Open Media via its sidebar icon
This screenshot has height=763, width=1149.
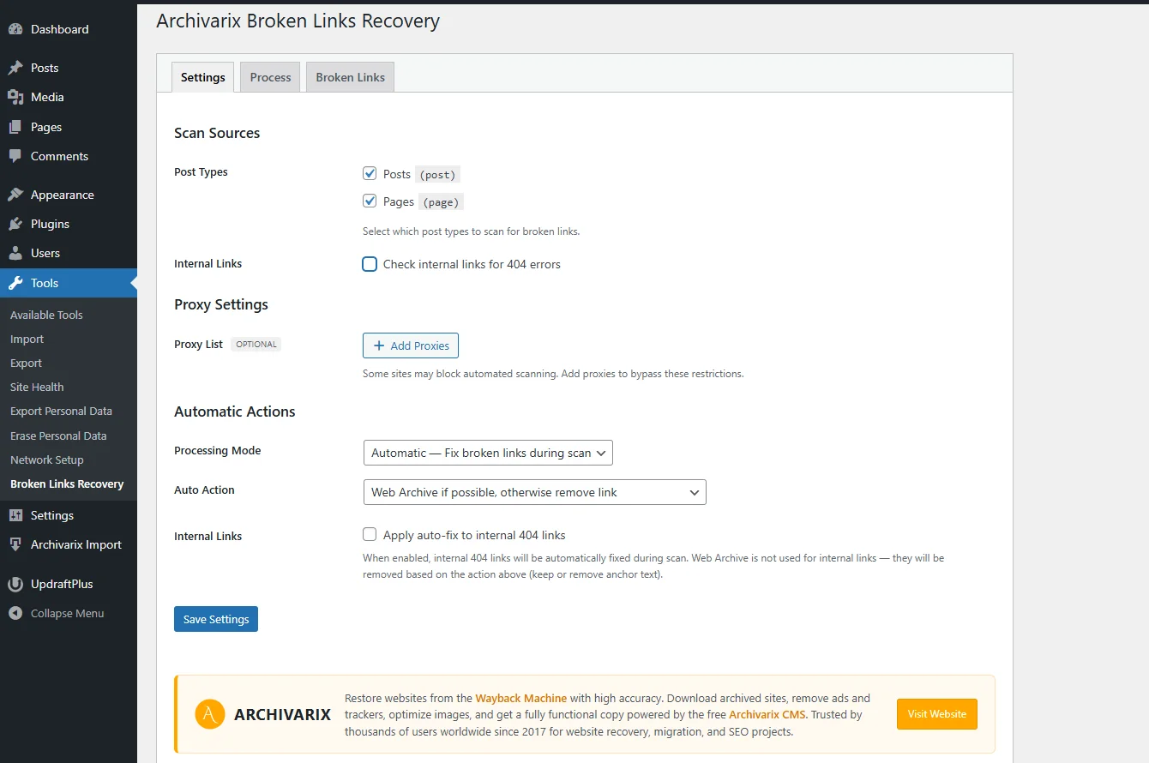coord(15,97)
